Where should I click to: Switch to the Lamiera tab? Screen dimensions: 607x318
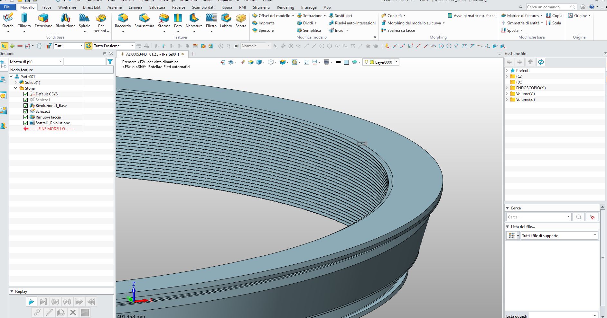pyautogui.click(x=135, y=7)
